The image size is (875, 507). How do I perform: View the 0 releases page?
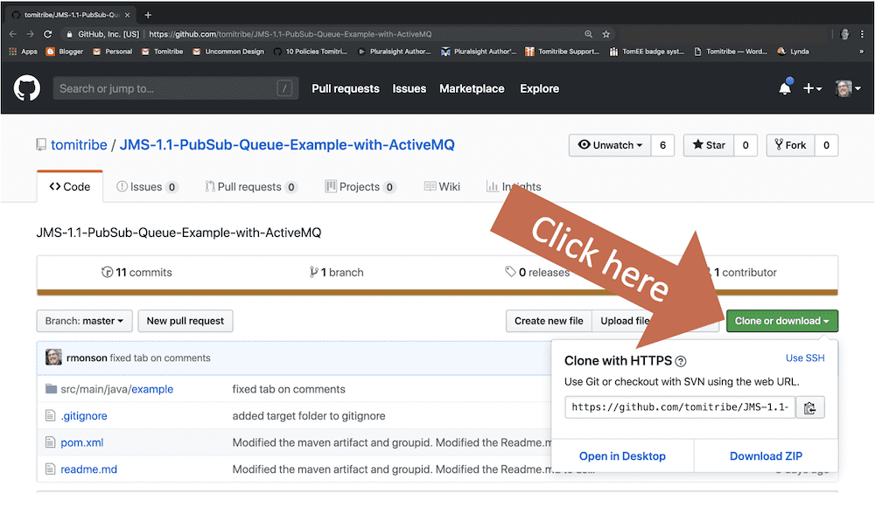click(537, 272)
